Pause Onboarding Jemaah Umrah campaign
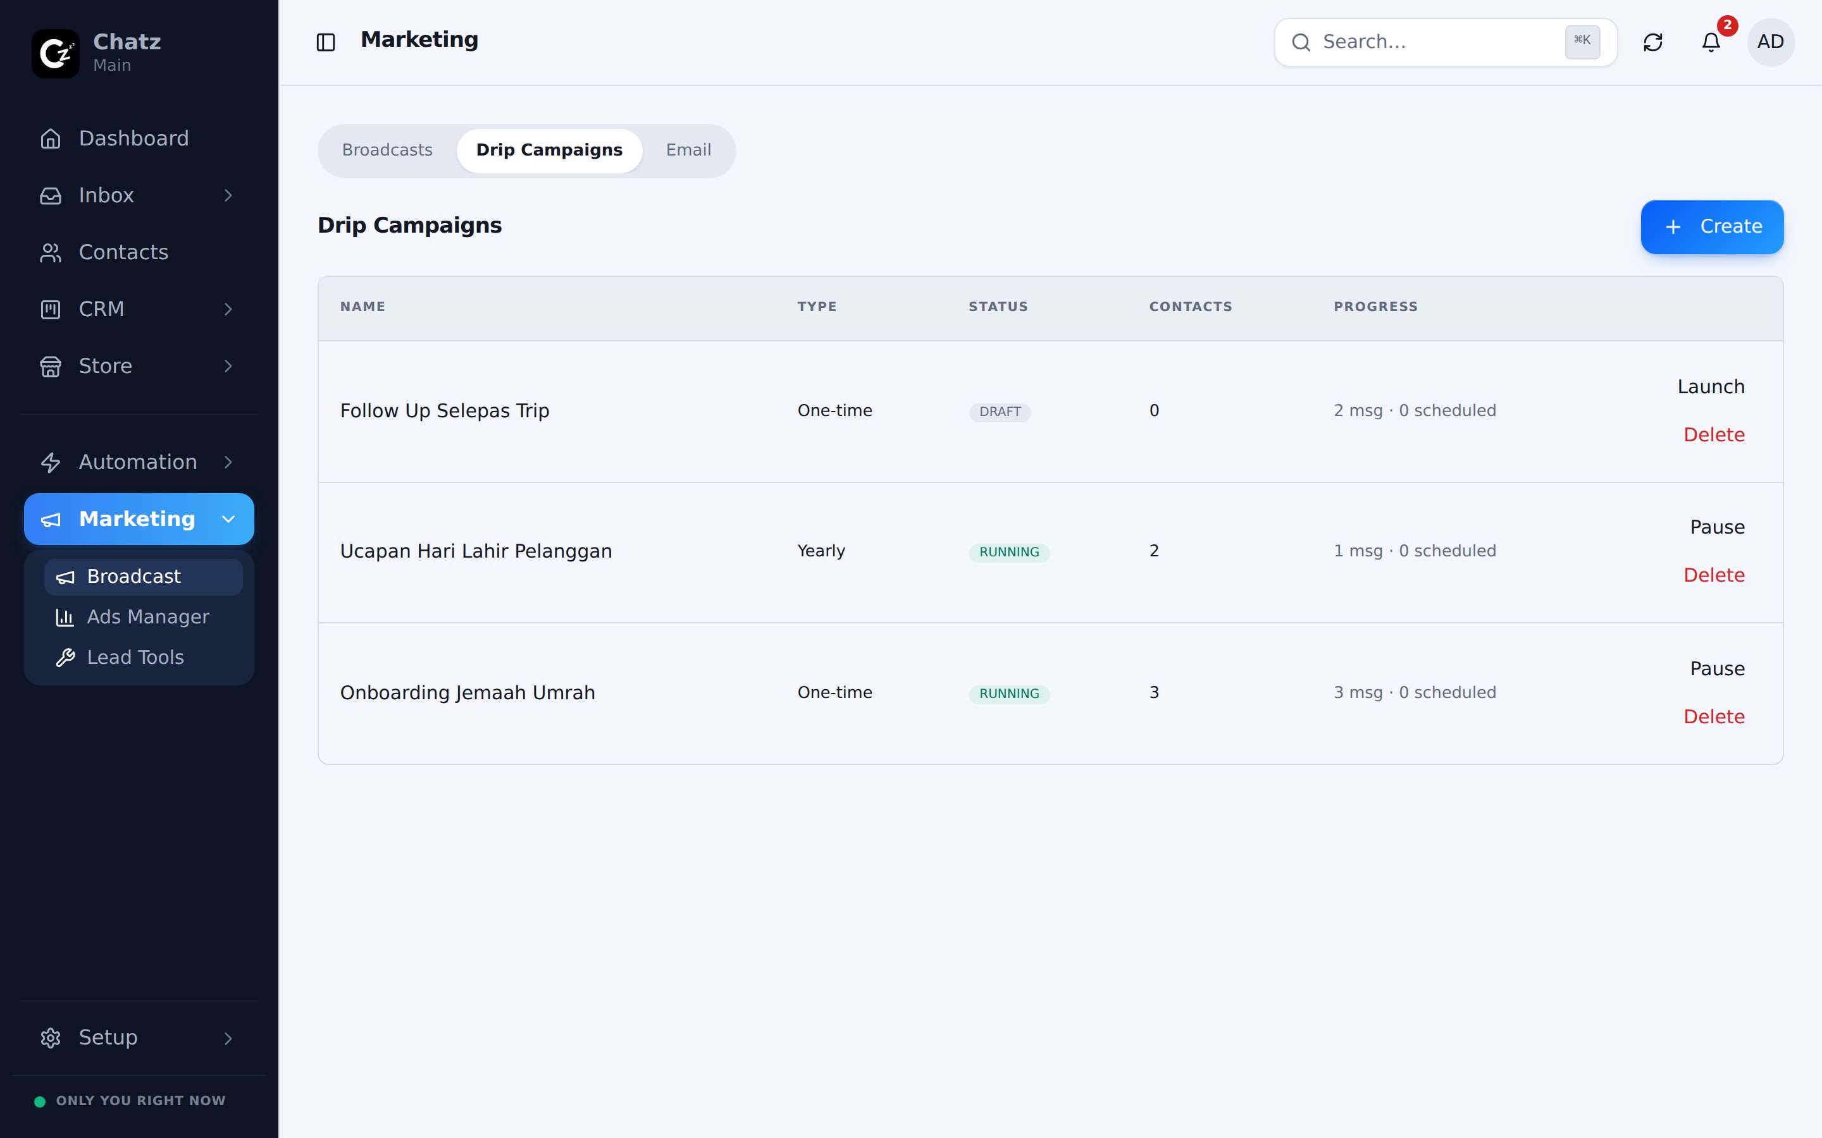Viewport: 1822px width, 1138px height. click(x=1716, y=669)
